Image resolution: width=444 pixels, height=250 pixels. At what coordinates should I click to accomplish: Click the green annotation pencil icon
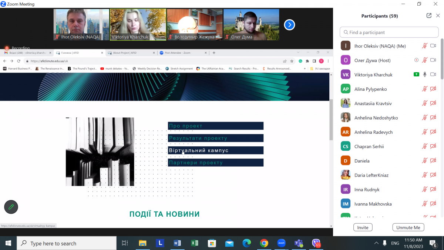tap(11, 207)
